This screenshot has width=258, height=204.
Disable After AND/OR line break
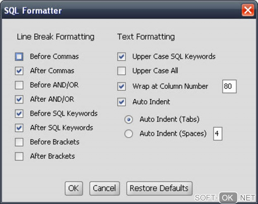coord(19,100)
